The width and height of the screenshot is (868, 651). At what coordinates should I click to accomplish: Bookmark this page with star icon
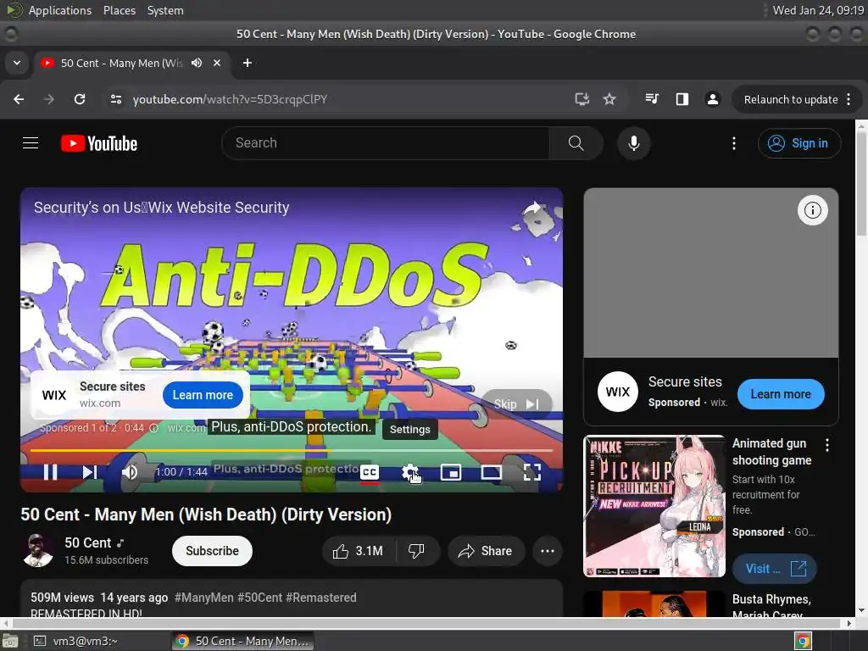(x=609, y=99)
